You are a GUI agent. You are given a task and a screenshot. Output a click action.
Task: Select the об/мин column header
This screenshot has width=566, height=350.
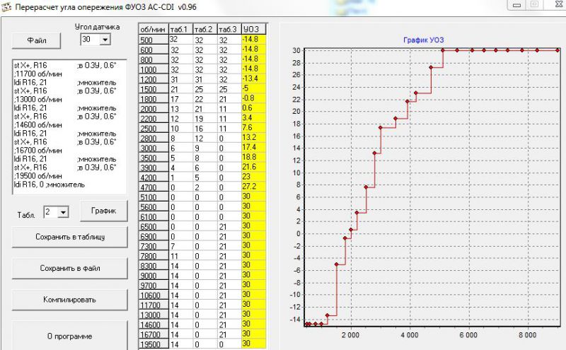151,29
